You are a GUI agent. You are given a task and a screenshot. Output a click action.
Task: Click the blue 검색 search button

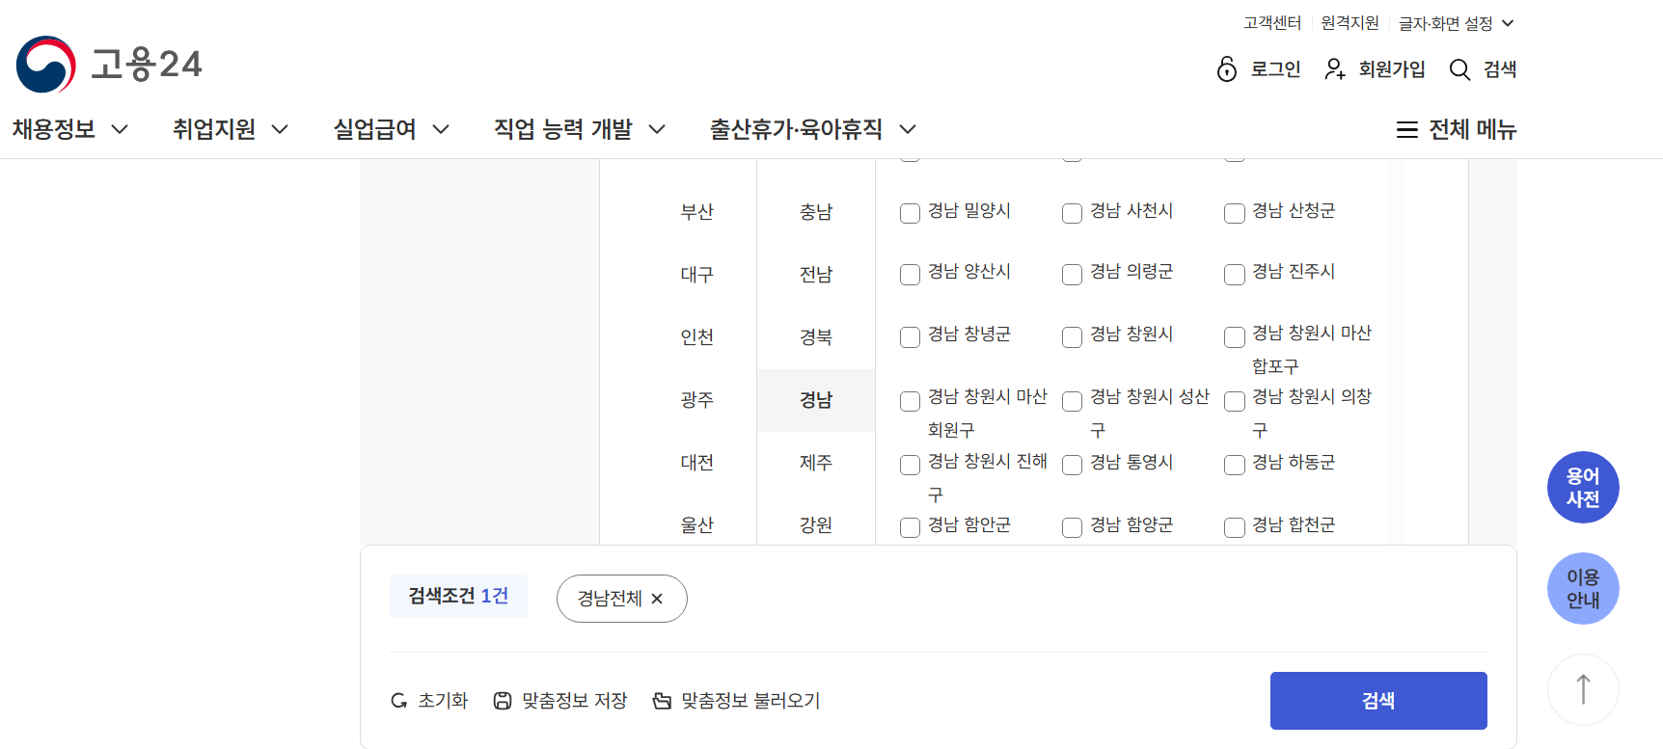coord(1377,701)
